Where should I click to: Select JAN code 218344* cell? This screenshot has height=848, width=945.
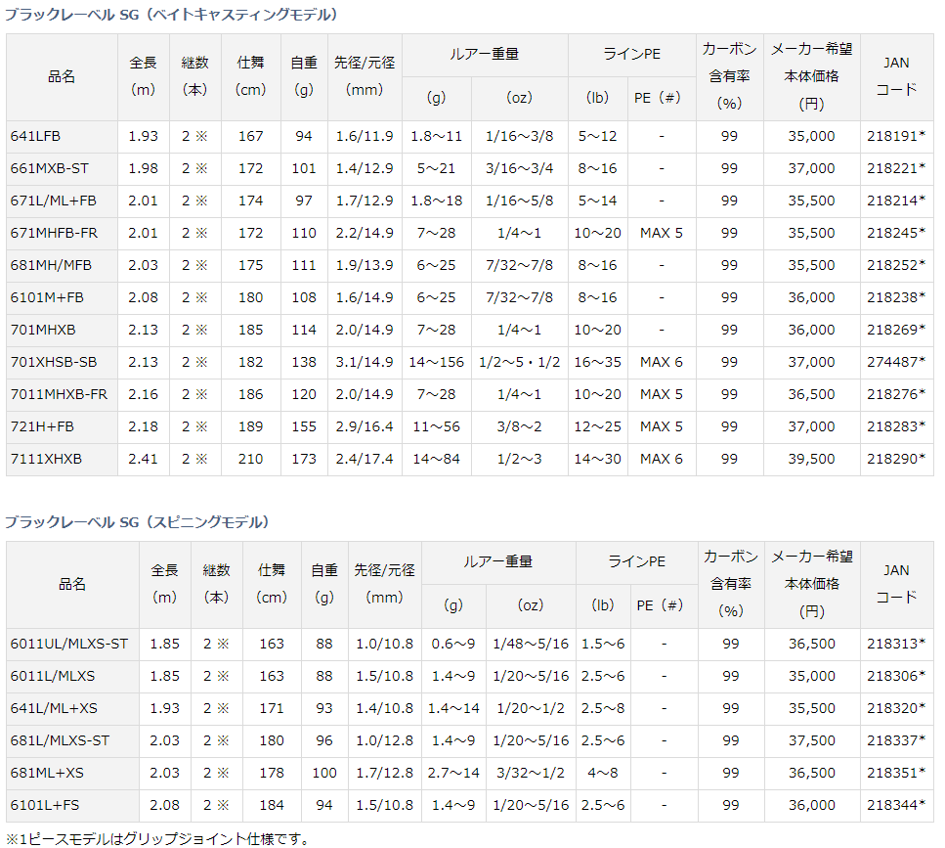[896, 805]
